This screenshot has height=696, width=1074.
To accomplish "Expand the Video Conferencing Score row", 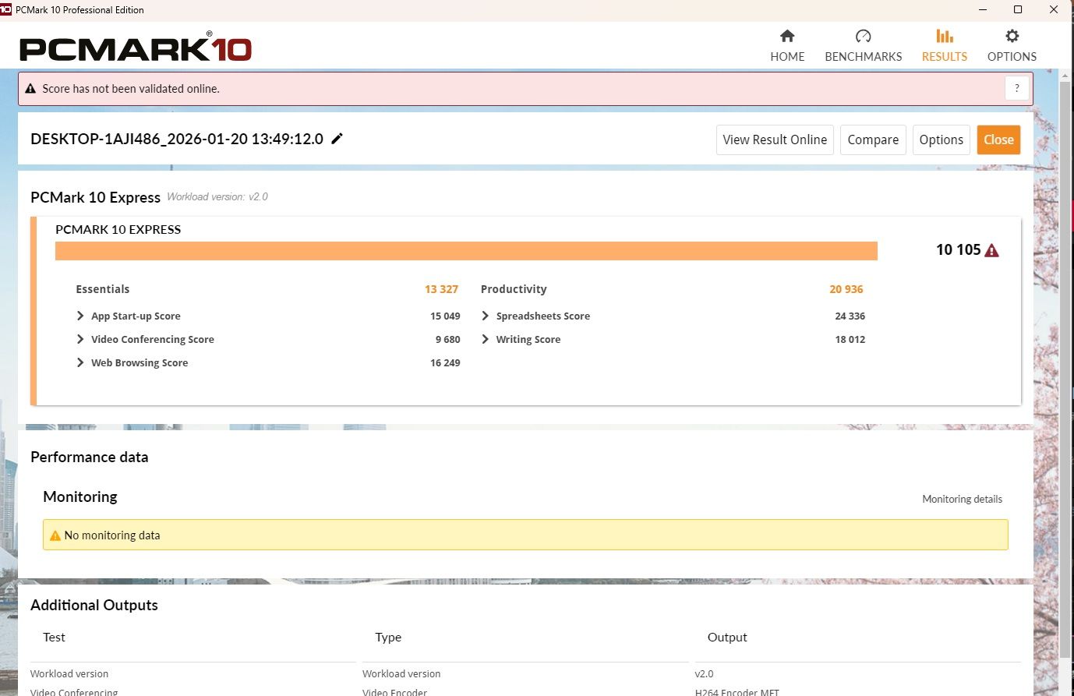I will [80, 339].
